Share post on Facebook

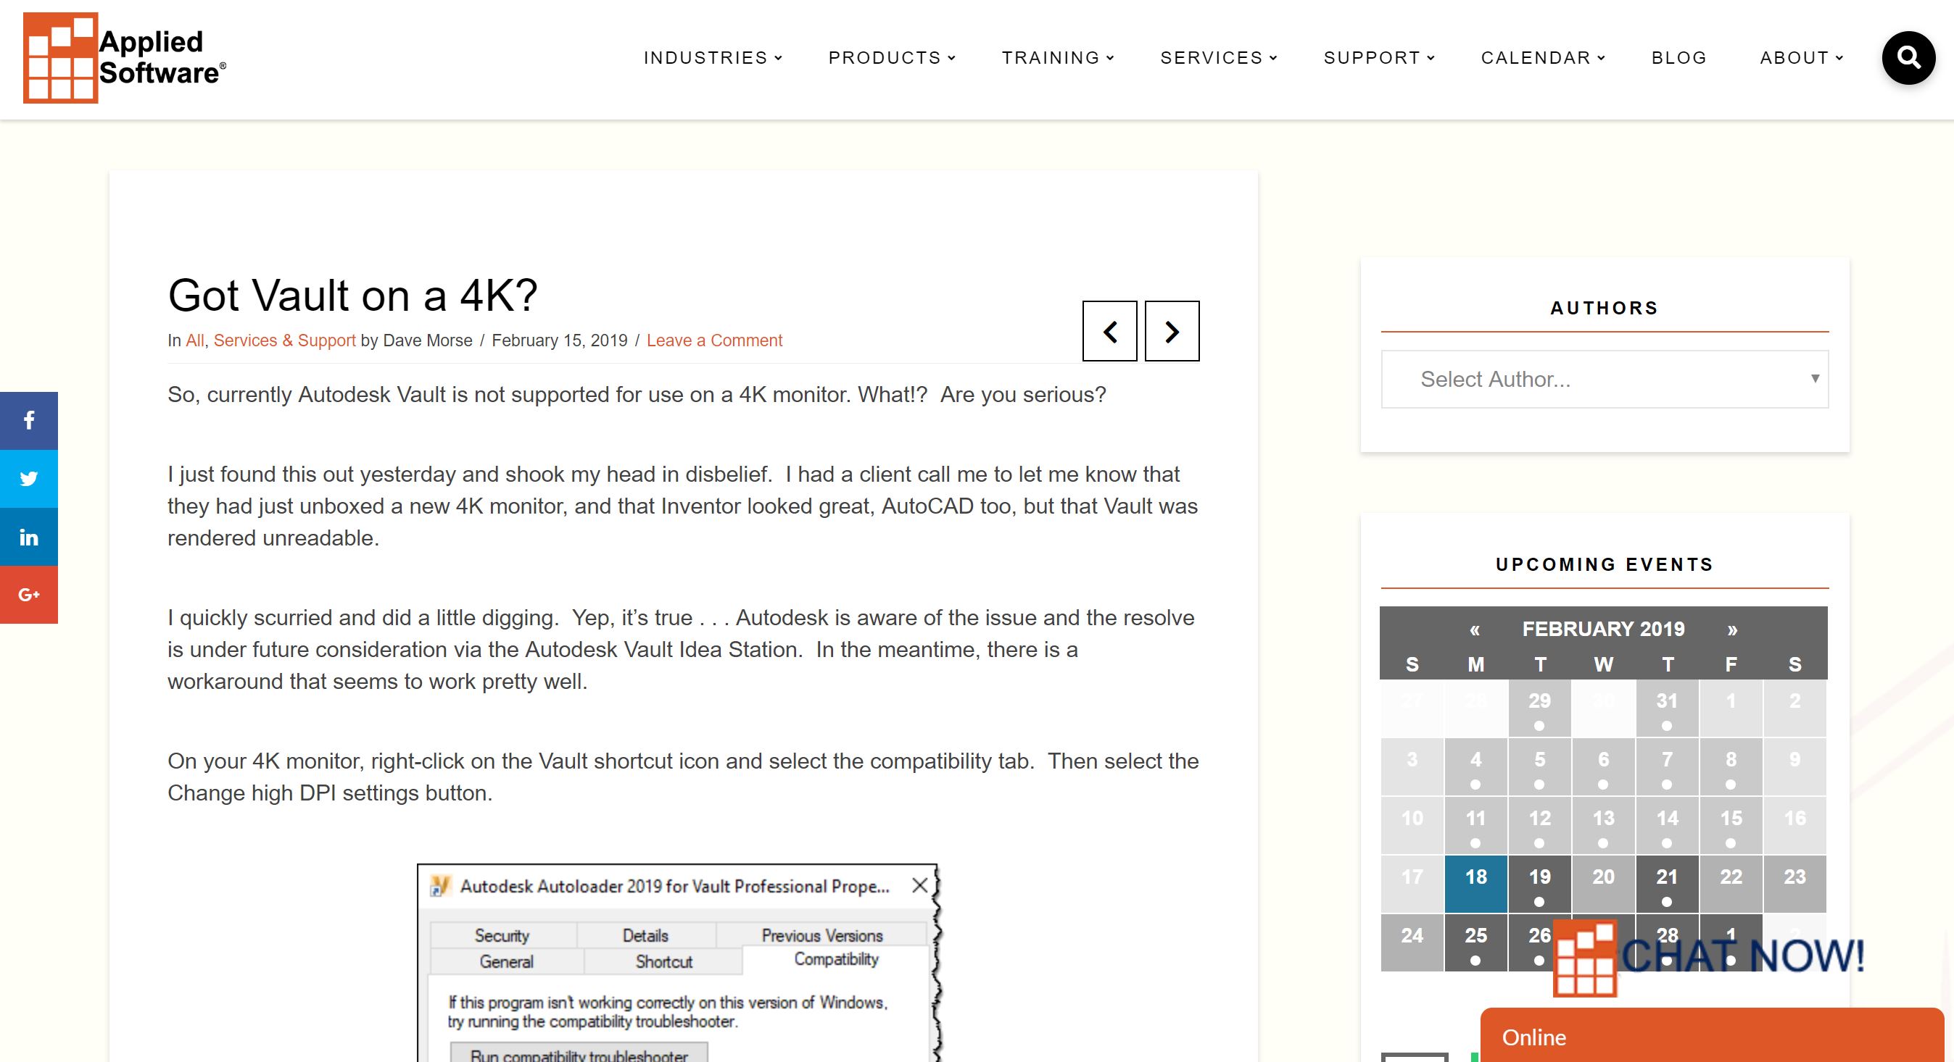29,421
